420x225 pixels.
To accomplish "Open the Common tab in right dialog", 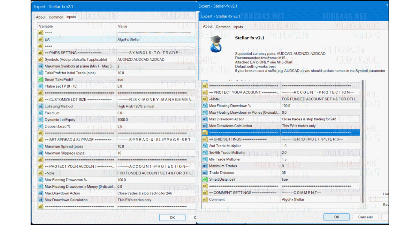I will tap(223, 27).
